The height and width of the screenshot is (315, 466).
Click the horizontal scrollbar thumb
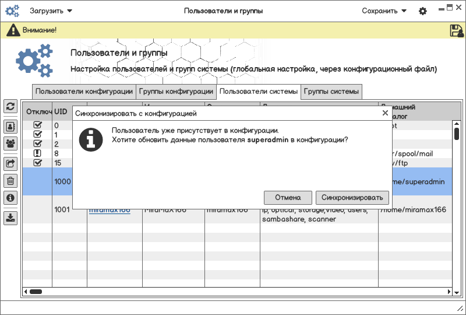pos(36,291)
